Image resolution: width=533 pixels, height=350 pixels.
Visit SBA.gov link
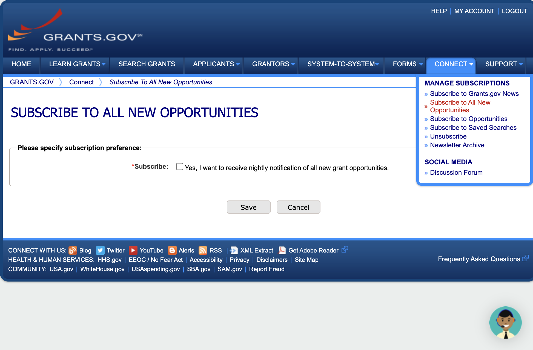pyautogui.click(x=199, y=269)
